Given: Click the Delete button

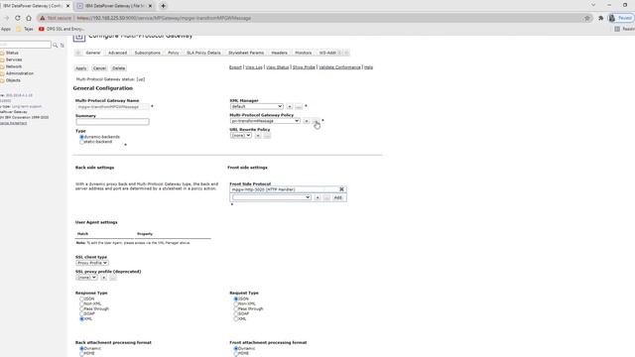Looking at the screenshot, I should point(119,68).
